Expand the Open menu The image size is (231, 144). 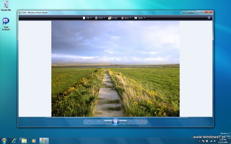tap(140, 18)
